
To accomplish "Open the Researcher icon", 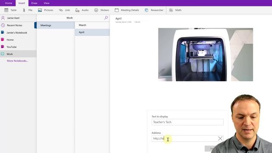I will click(x=146, y=10).
